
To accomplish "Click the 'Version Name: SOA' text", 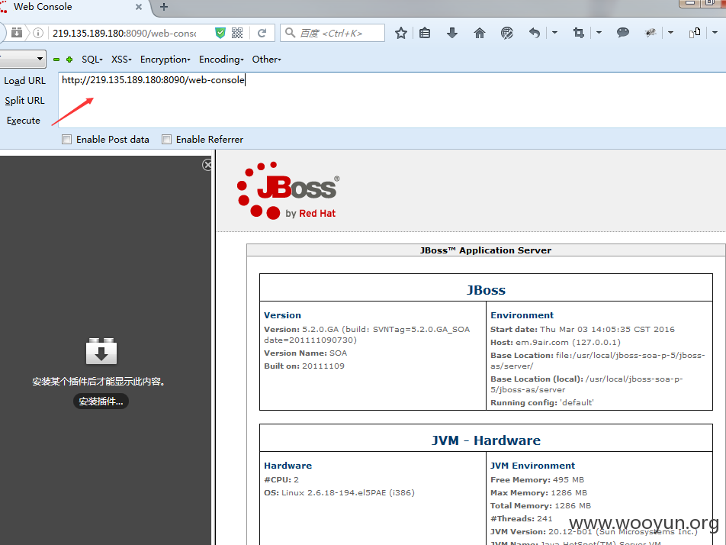I will 306,353.
